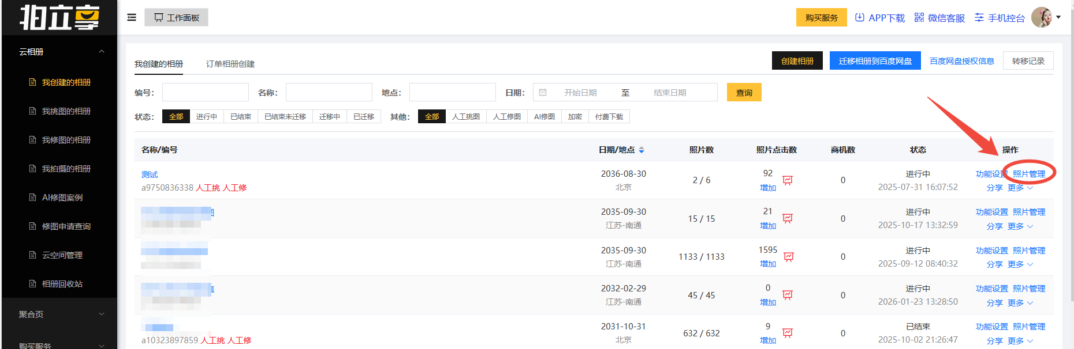Image resolution: width=1074 pixels, height=349 pixels.
Task: Click the 编号 input field
Action: (x=205, y=92)
